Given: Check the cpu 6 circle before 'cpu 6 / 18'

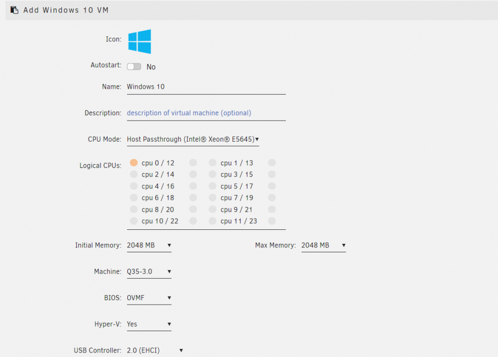Looking at the screenshot, I should coord(133,198).
